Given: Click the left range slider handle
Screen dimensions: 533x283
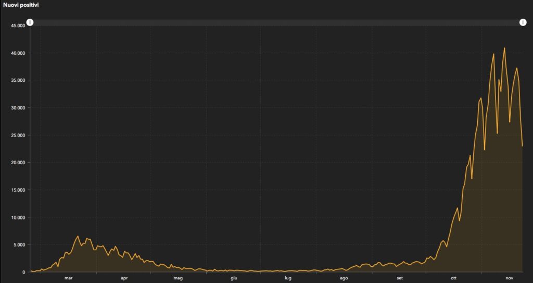Looking at the screenshot, I should pos(30,22).
